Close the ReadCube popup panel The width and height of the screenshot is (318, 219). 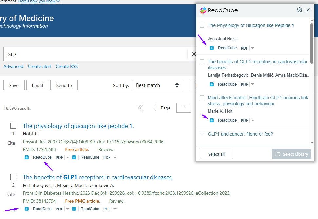tap(308, 10)
